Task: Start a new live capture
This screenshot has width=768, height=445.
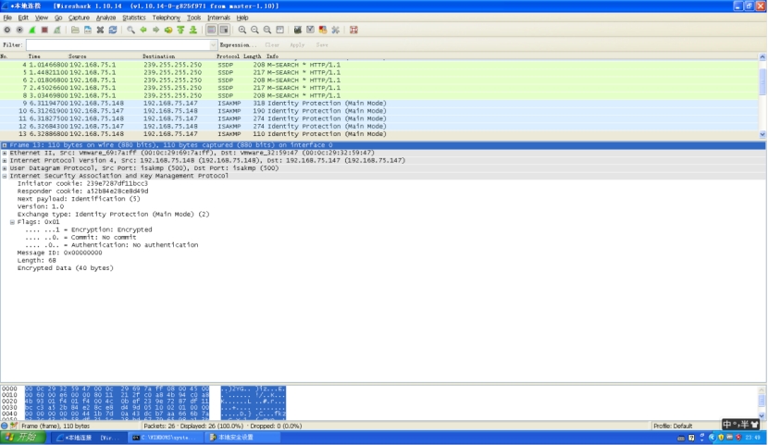Action: click(31, 30)
